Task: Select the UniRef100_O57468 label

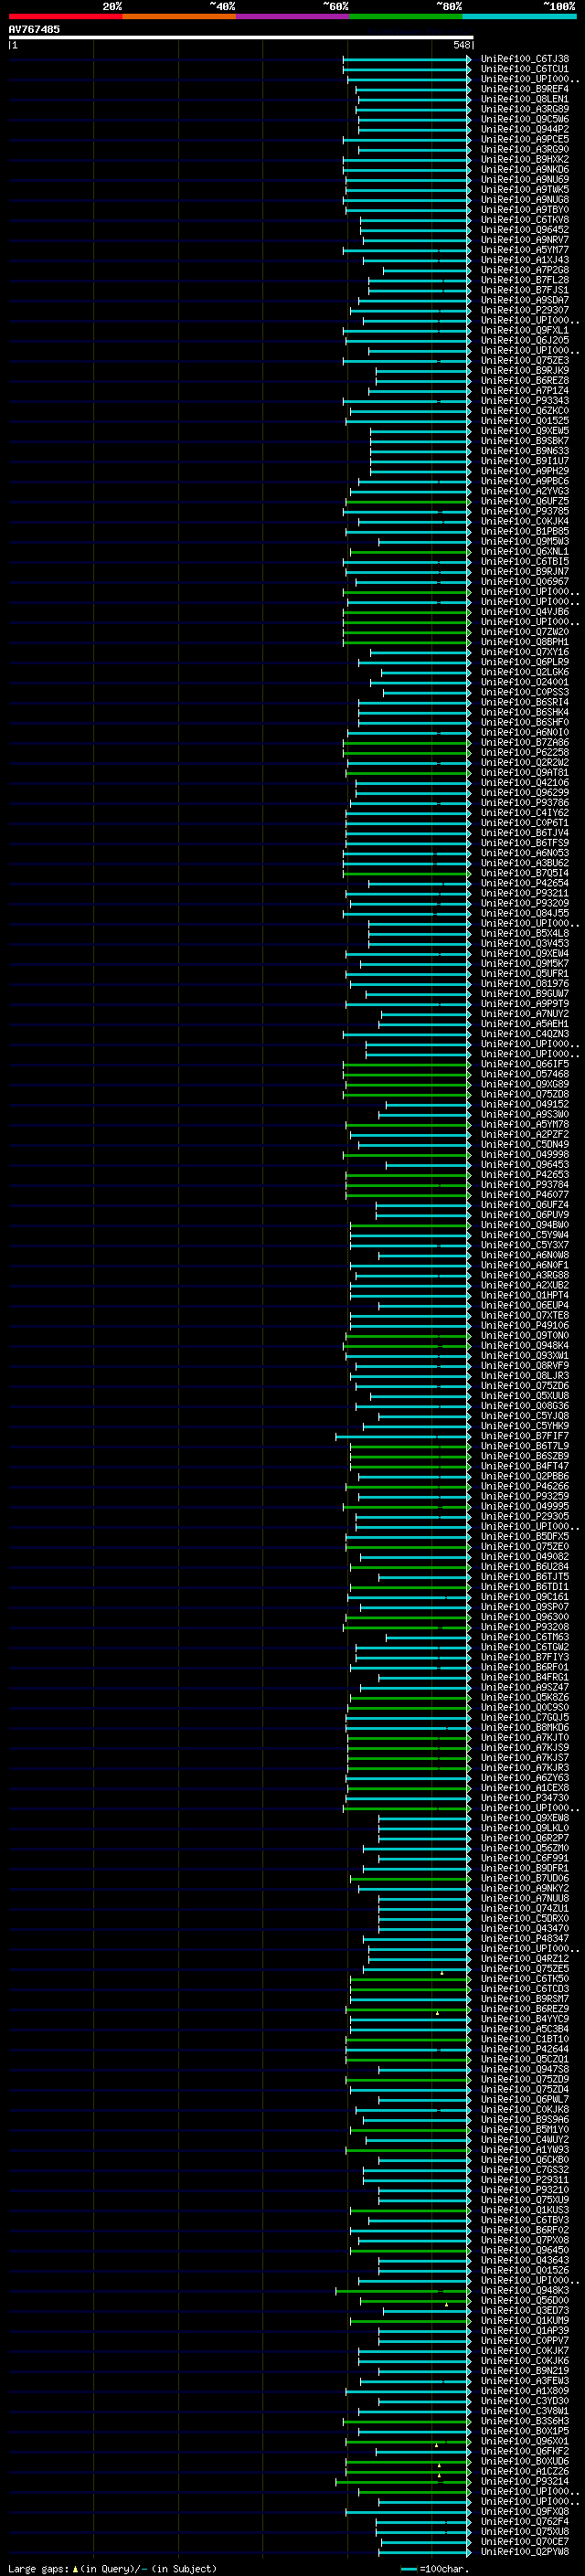Action: coord(525,1074)
